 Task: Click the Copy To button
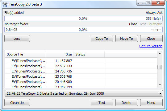coord(102,39)
